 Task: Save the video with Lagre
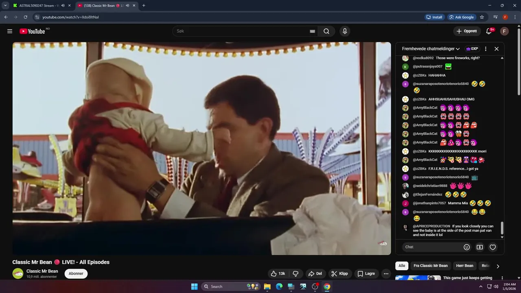click(366, 274)
